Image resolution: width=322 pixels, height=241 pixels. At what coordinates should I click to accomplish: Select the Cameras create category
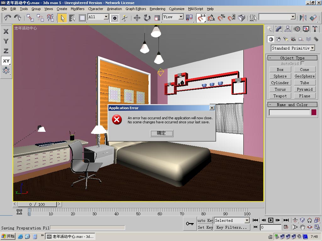[293, 39]
